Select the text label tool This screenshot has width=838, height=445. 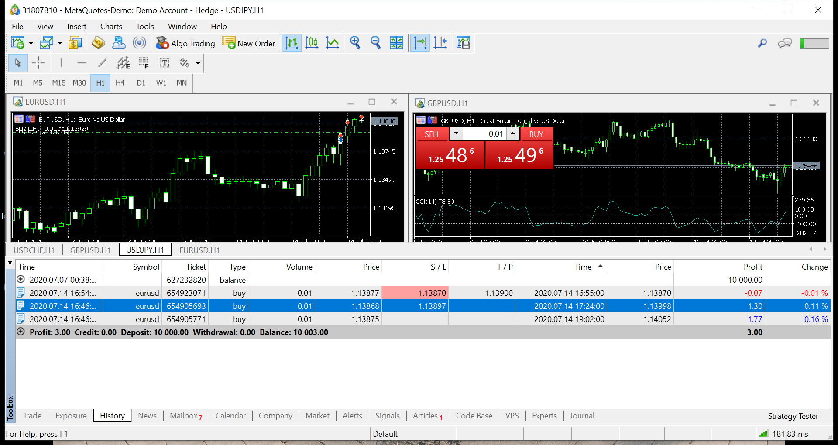[x=164, y=63]
